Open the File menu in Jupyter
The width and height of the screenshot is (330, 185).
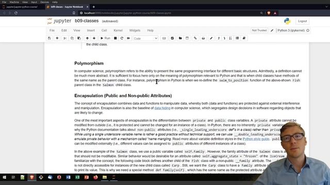pos(52,30)
